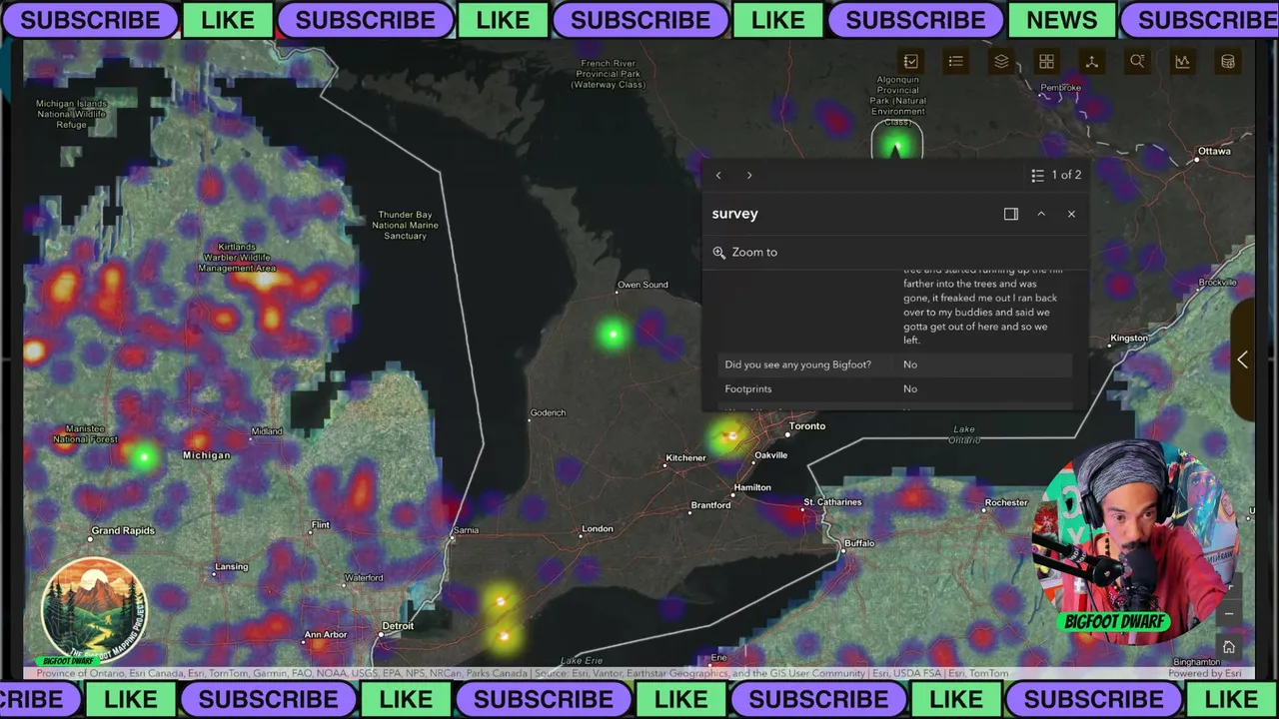Select the 'Did you see any young Bigfoot?' row
Image resolution: width=1279 pixels, height=719 pixels.
coord(894,364)
